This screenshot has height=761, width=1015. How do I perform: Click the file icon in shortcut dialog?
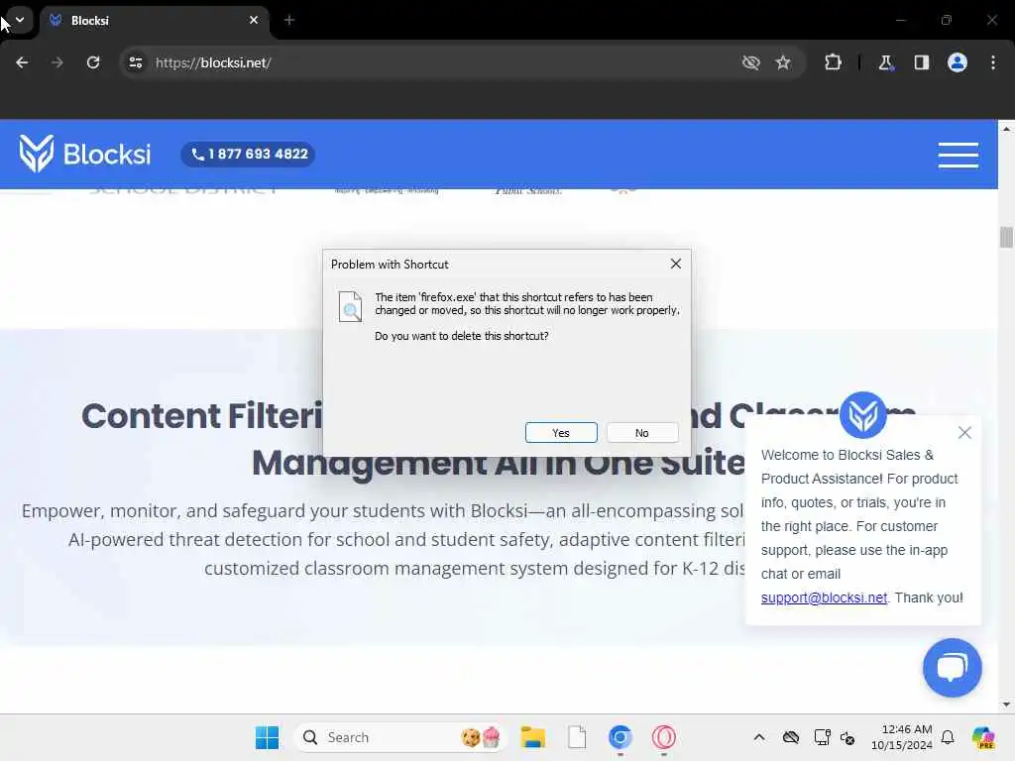(350, 307)
